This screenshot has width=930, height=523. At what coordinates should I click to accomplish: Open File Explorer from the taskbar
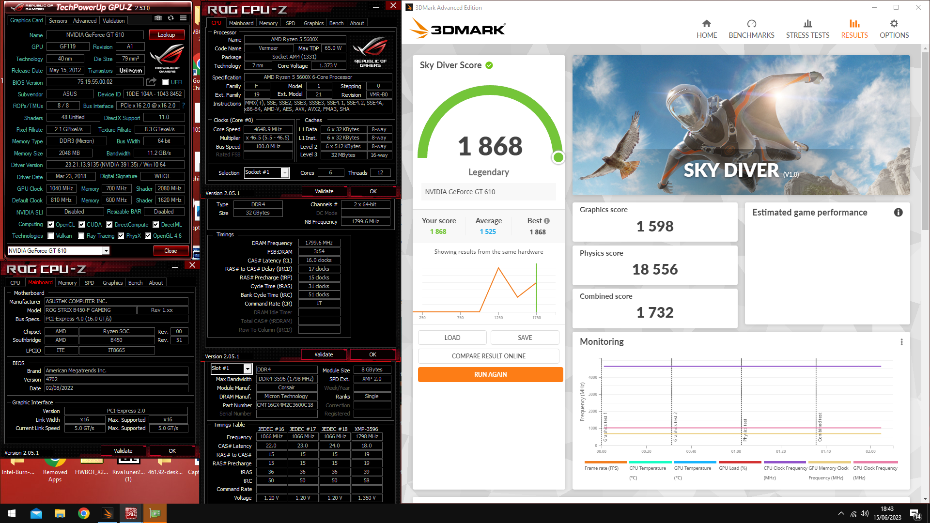coord(60,513)
